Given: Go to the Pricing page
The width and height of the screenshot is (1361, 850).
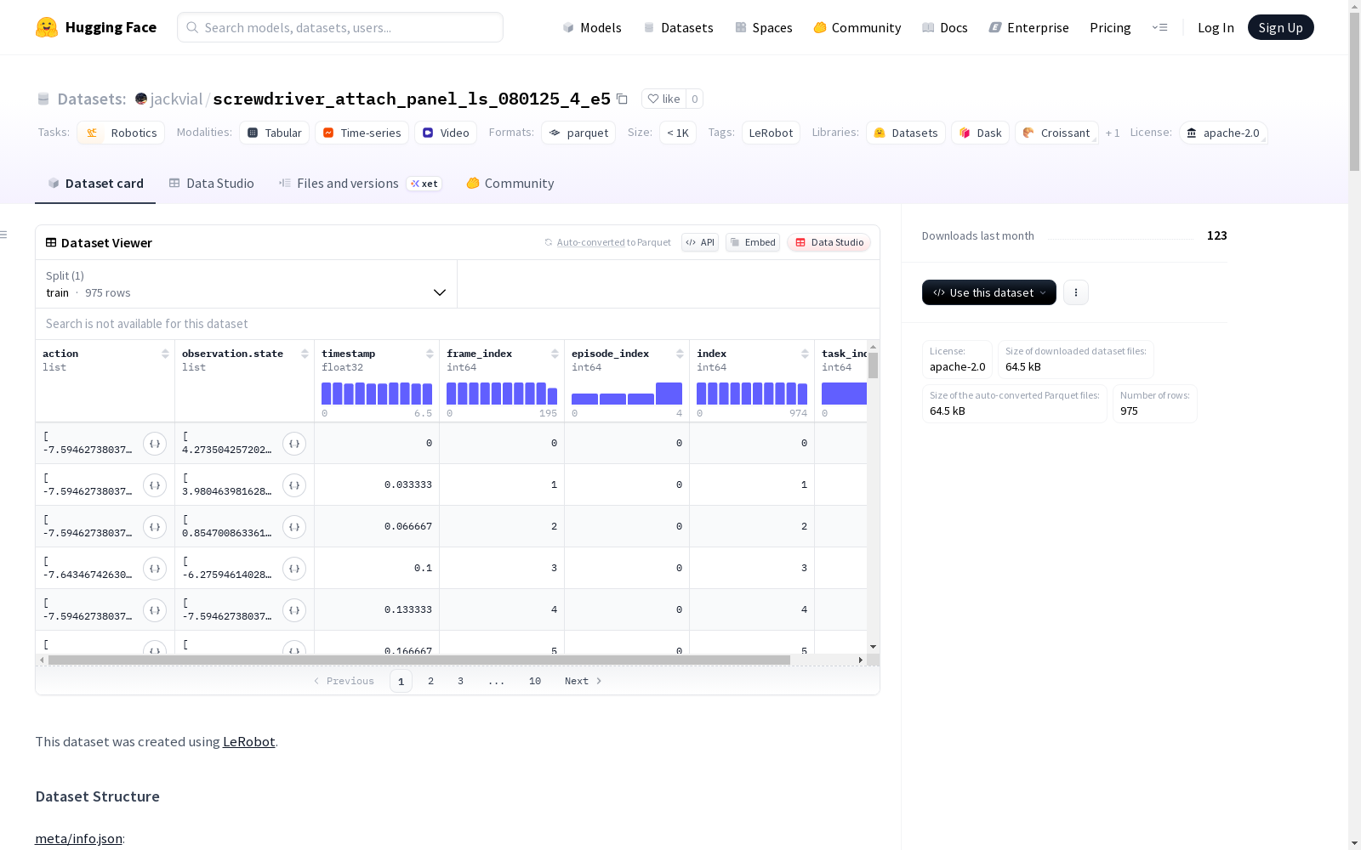Looking at the screenshot, I should [x=1110, y=27].
